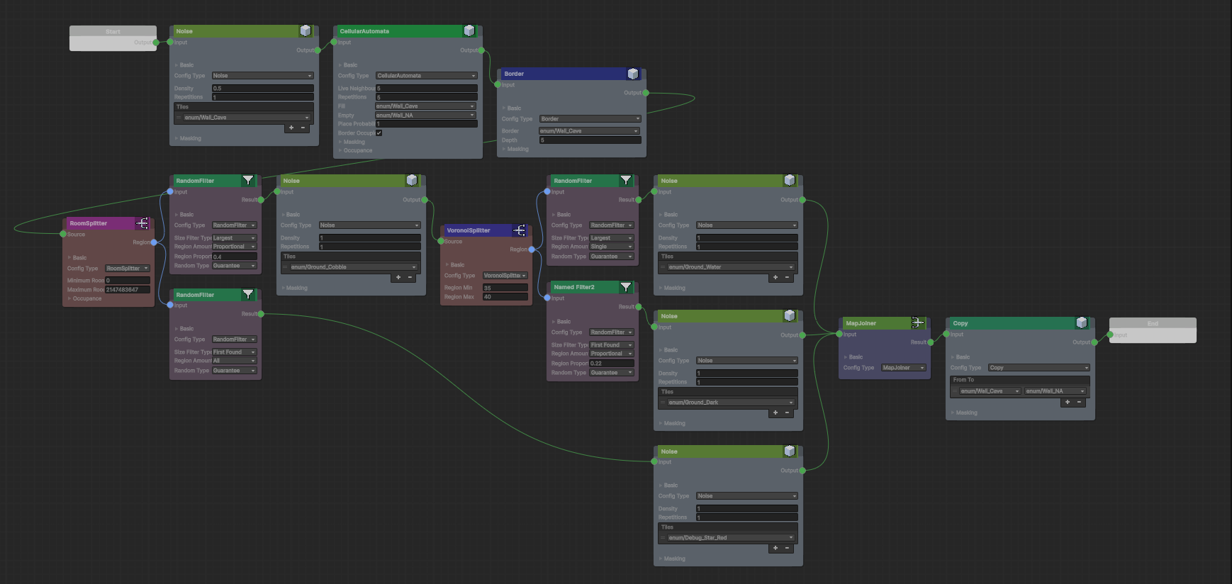Click the splitter icon on RoomSplitter node

(x=142, y=223)
